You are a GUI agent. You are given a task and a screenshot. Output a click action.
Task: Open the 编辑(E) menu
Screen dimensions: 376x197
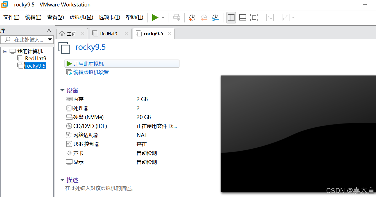(x=33, y=17)
